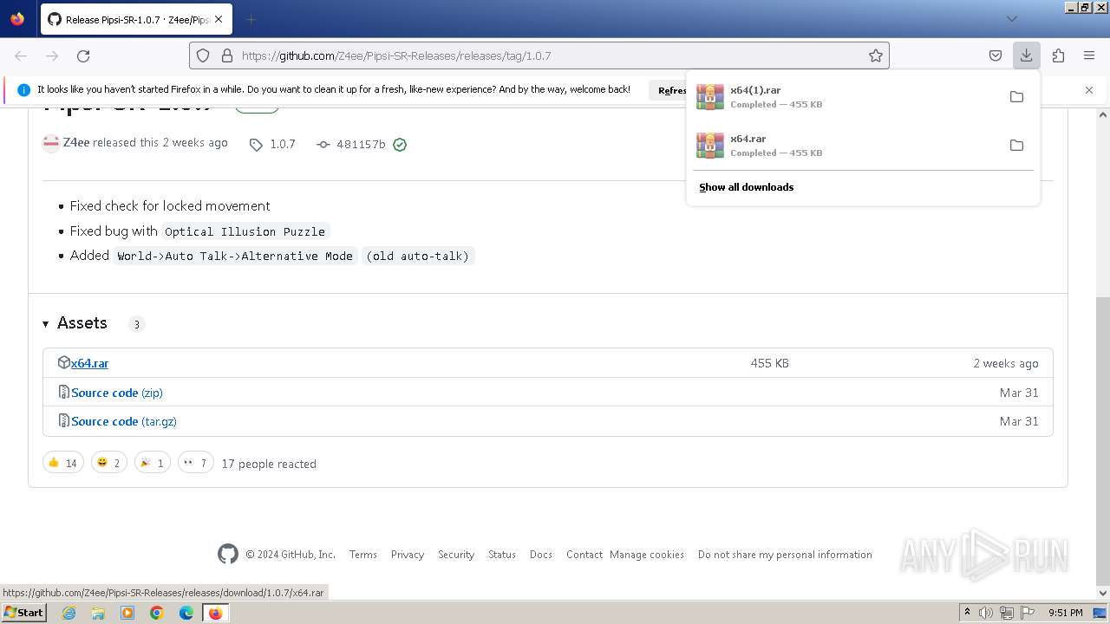Open media player taskbar icon
1110x624 pixels.
coord(127,613)
